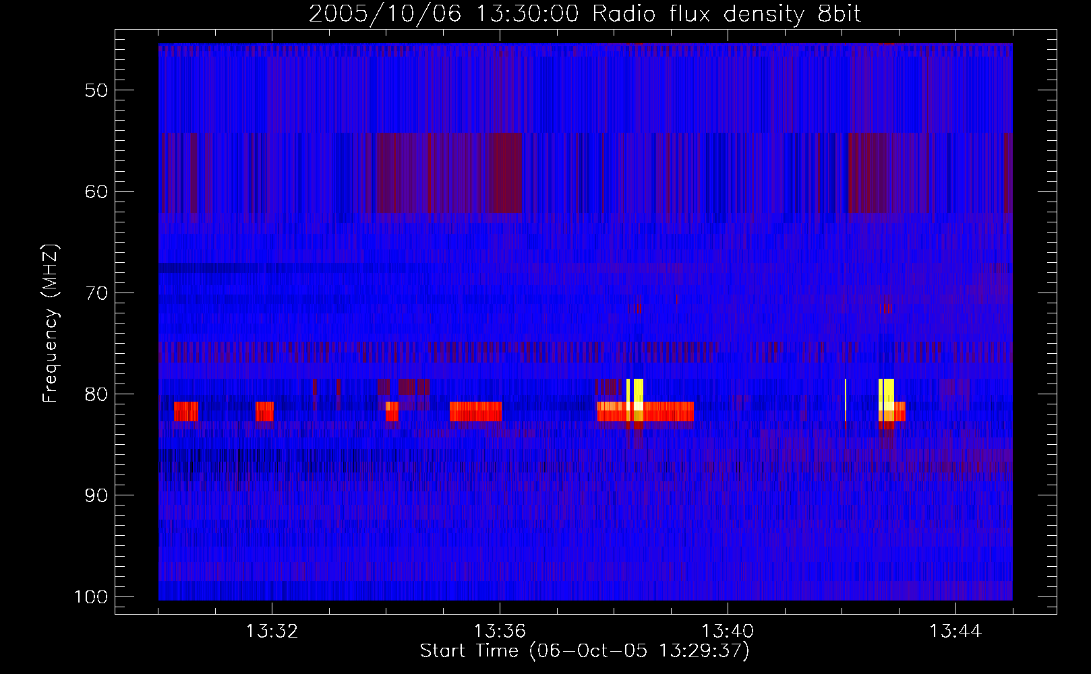
Task: Click the 13:40 time tick label
Action: pos(728,632)
